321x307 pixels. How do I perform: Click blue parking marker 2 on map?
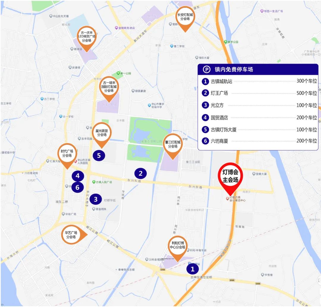point(140,173)
